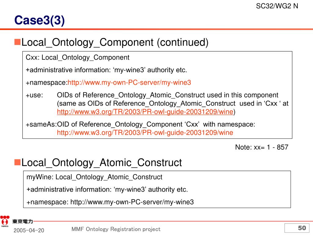Click the MMF Ontology Registration project footer

pyautogui.click(x=116, y=229)
